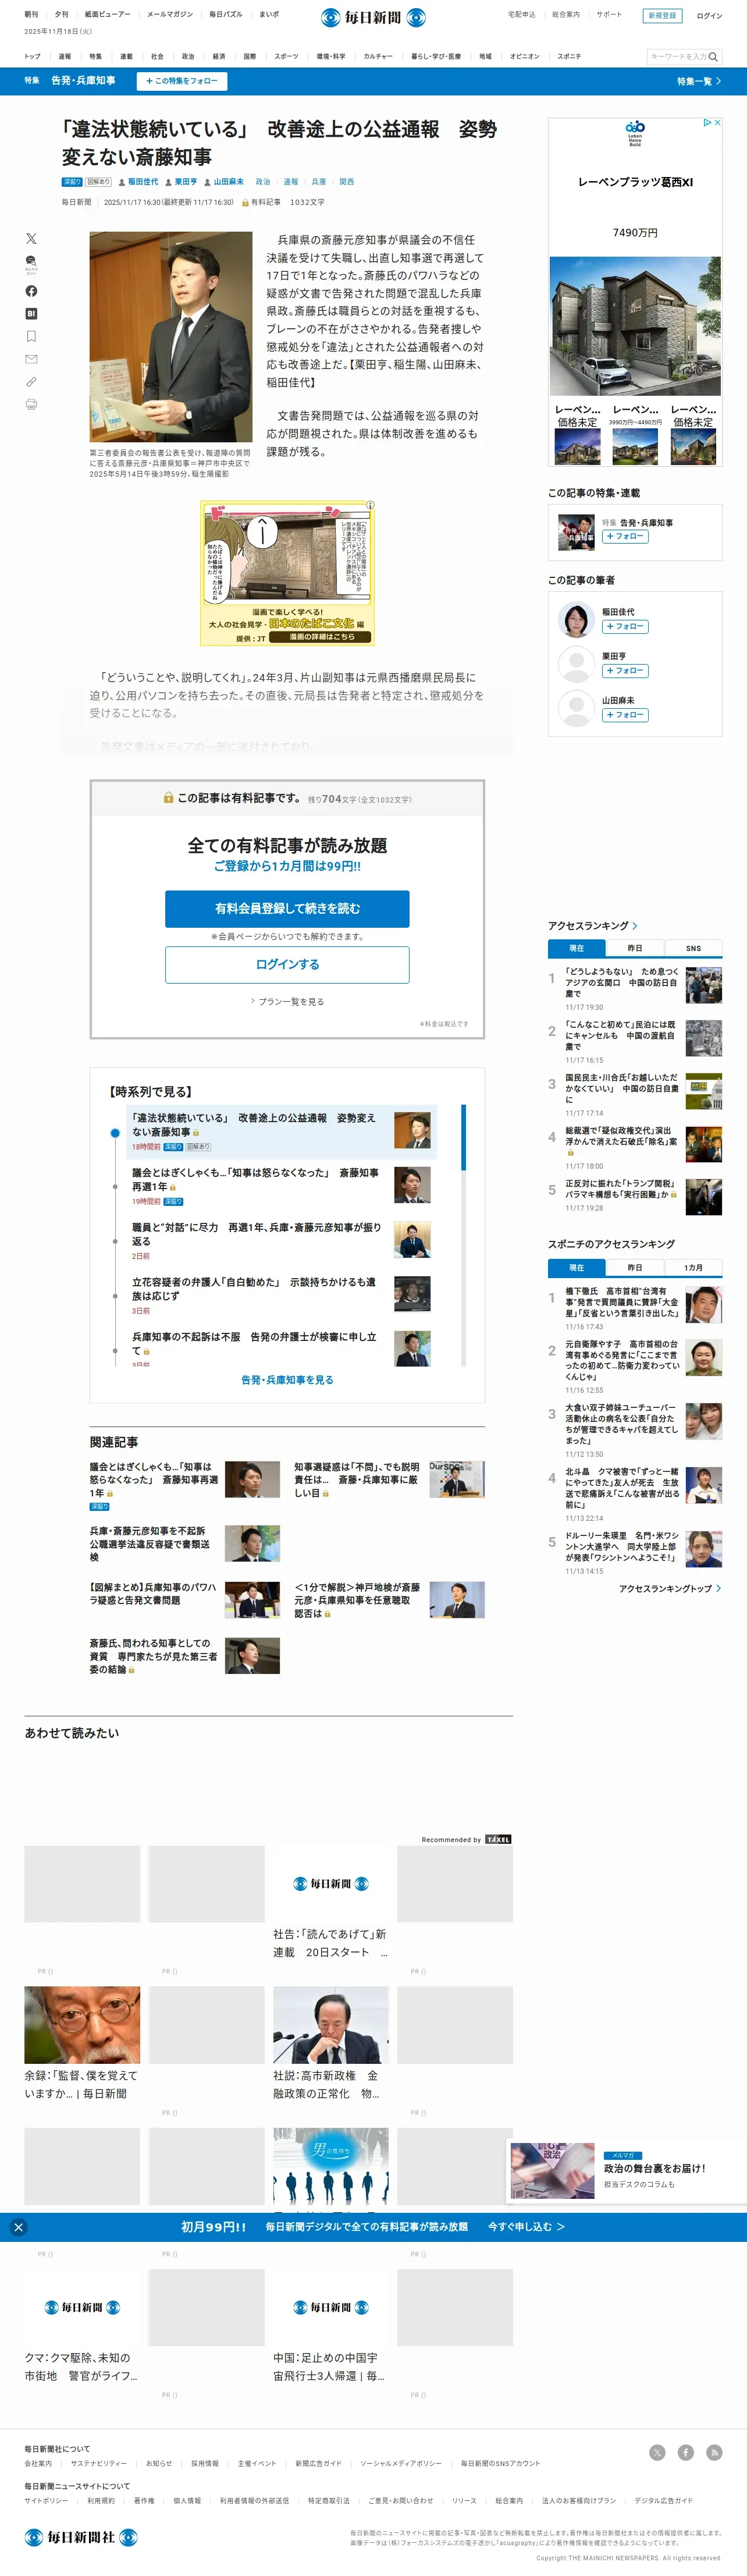Open footer Facebook social icon
The image size is (747, 2576).
(x=686, y=2452)
